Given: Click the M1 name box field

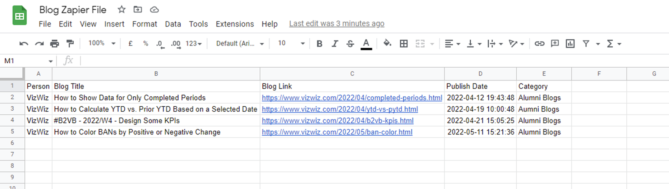Looking at the screenshot, I should click(x=28, y=61).
